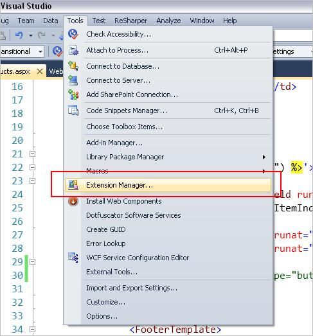313x336 pixels.
Task: Open the Window menu
Action: pos(202,21)
